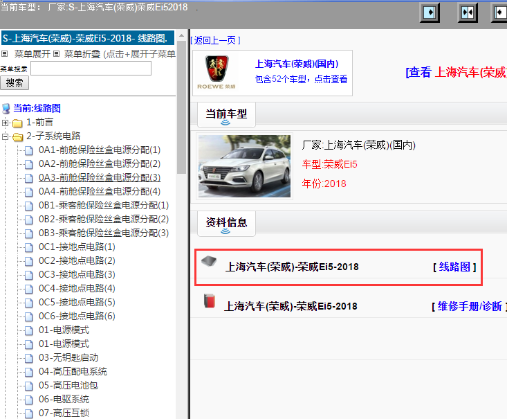Click the 菜单展开 expand-all icon

tap(4, 54)
